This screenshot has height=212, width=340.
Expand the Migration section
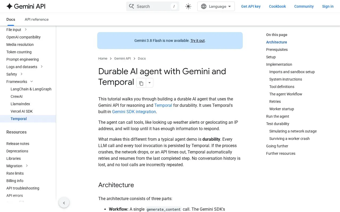[x=27, y=166]
